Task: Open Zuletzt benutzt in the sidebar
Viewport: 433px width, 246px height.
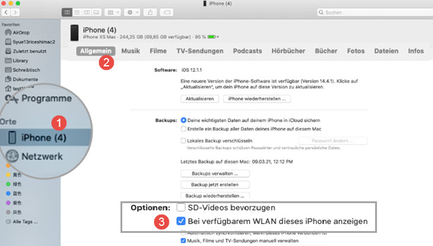Action: click(26, 52)
